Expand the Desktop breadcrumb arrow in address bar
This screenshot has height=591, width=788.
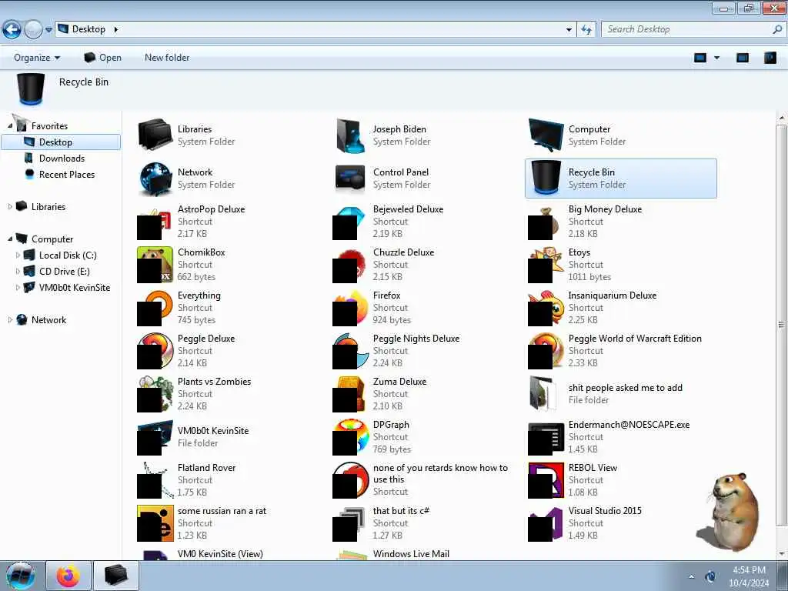tap(115, 29)
